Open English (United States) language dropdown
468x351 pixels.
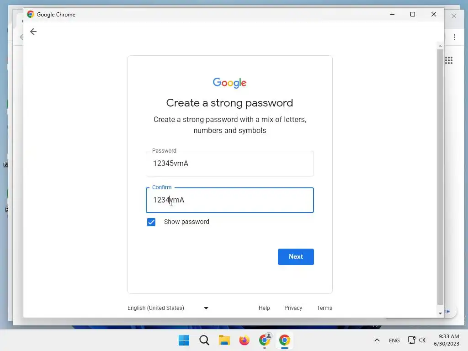[x=168, y=308]
